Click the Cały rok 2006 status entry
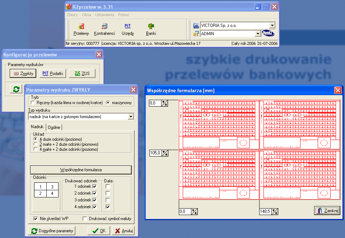The width and height of the screenshot is (345, 238). tap(243, 43)
